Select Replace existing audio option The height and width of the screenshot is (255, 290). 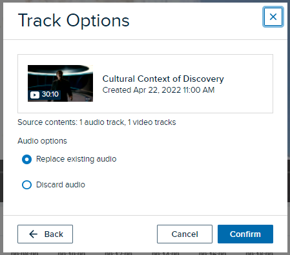(26, 159)
